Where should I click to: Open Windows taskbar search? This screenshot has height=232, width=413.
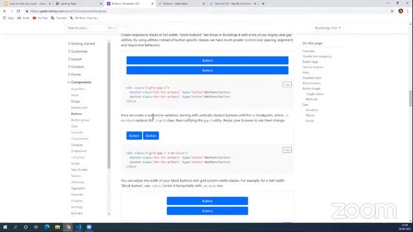15,227
